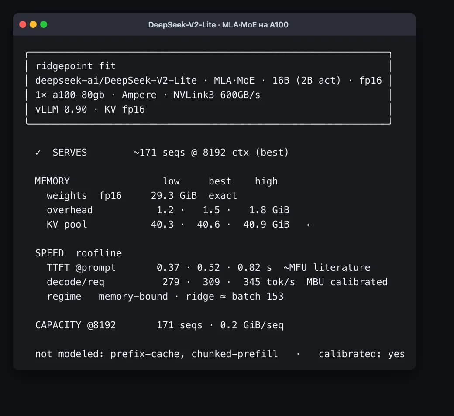This screenshot has height=416, width=454.
Task: Click the "regime" row label
Action: [64, 297]
